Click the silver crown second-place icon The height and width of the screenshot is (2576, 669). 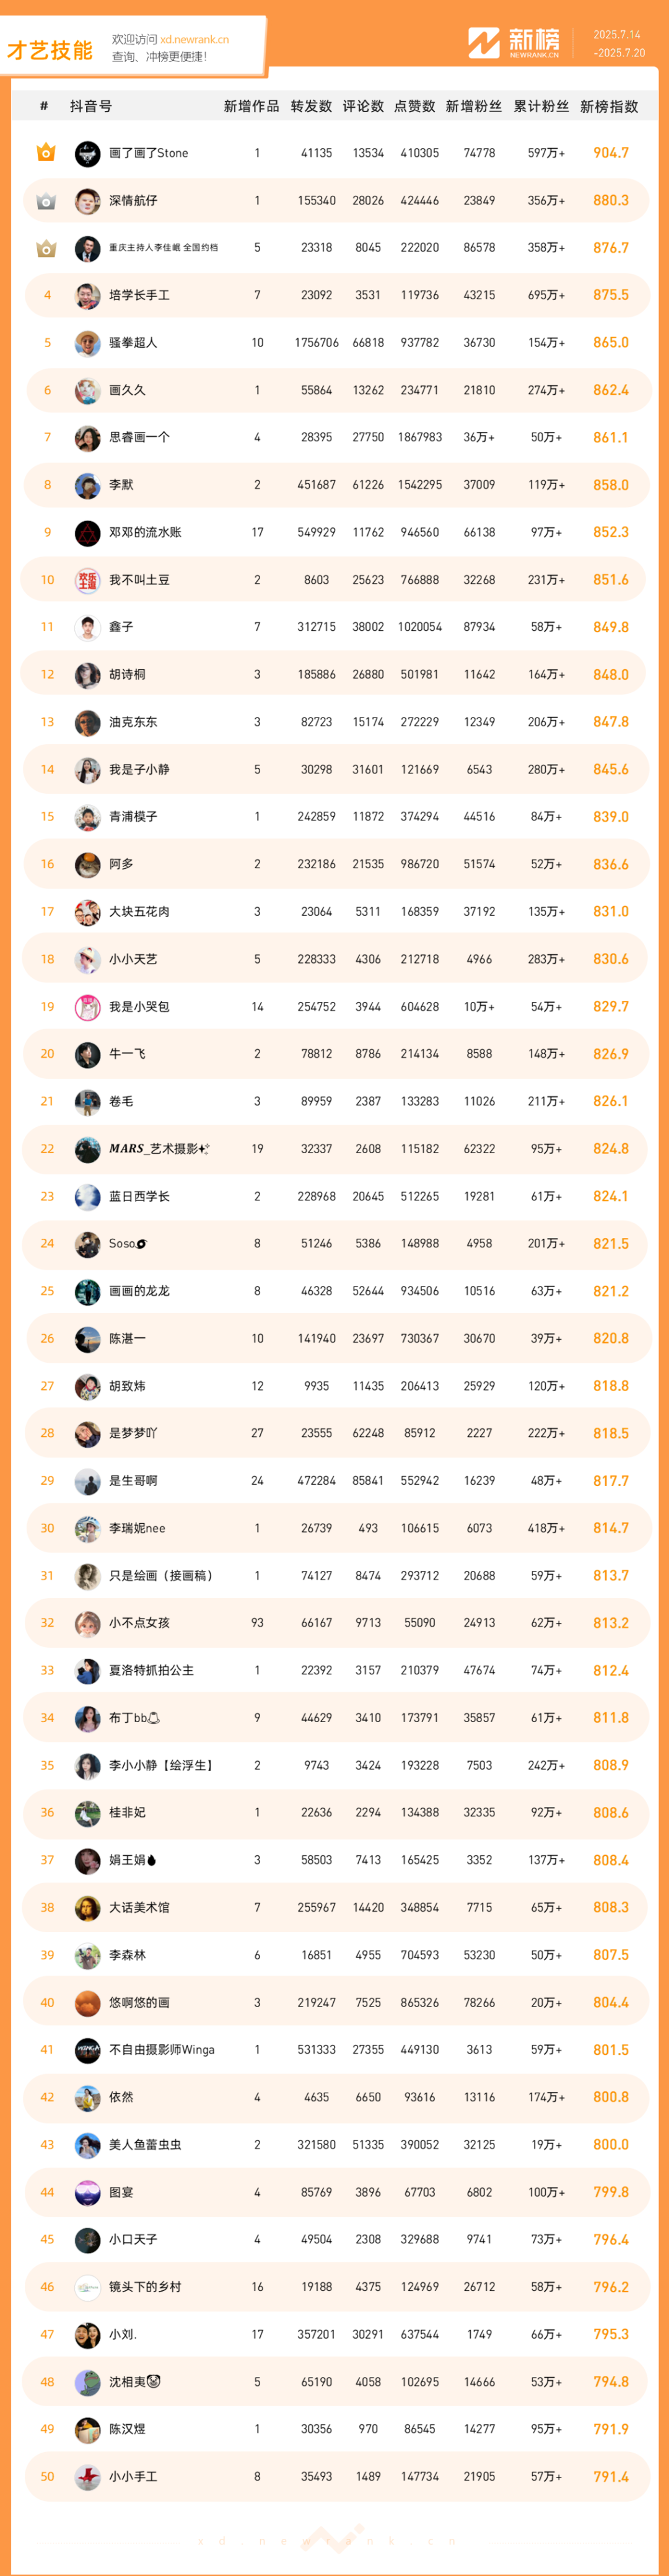[x=46, y=201]
